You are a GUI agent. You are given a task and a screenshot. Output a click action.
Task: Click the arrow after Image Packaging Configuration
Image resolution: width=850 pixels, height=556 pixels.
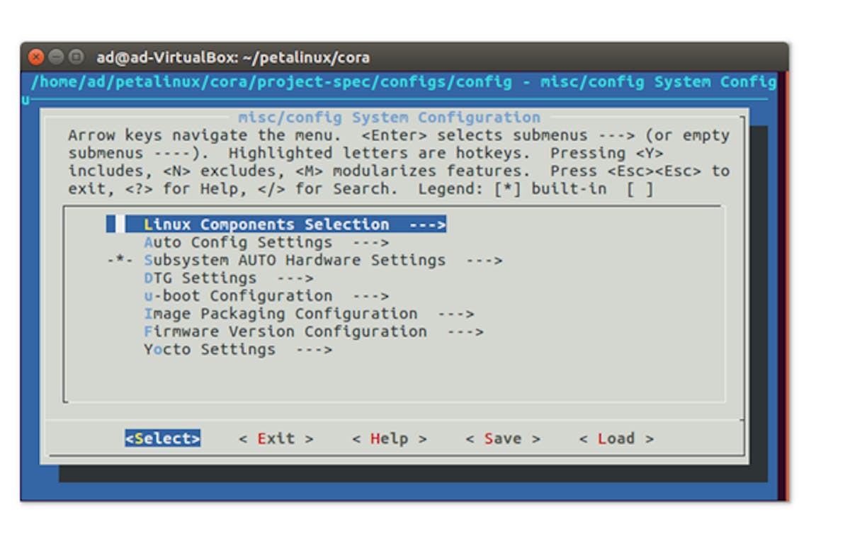pos(456,313)
